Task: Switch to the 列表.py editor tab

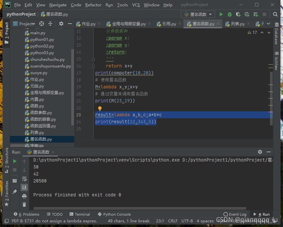Action: (x=237, y=24)
